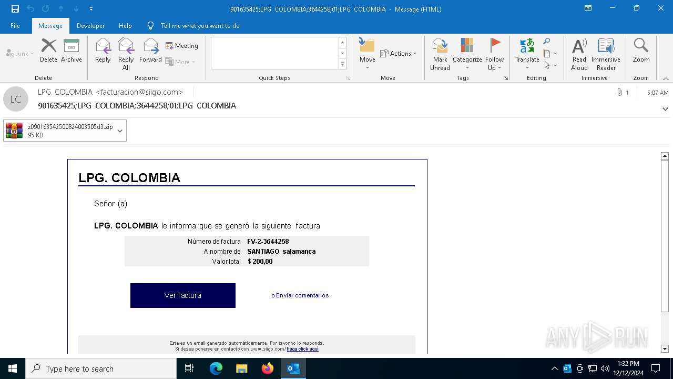This screenshot has width=673, height=379.
Task: Open the Move folder menu
Action: pos(367,54)
